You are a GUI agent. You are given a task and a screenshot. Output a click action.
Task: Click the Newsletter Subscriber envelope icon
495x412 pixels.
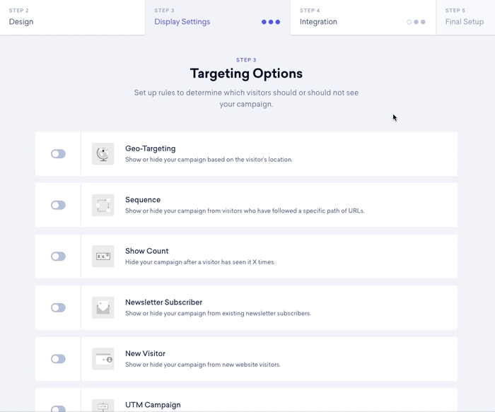(x=103, y=307)
